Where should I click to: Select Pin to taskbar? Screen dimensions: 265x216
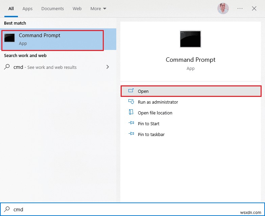[191, 134]
